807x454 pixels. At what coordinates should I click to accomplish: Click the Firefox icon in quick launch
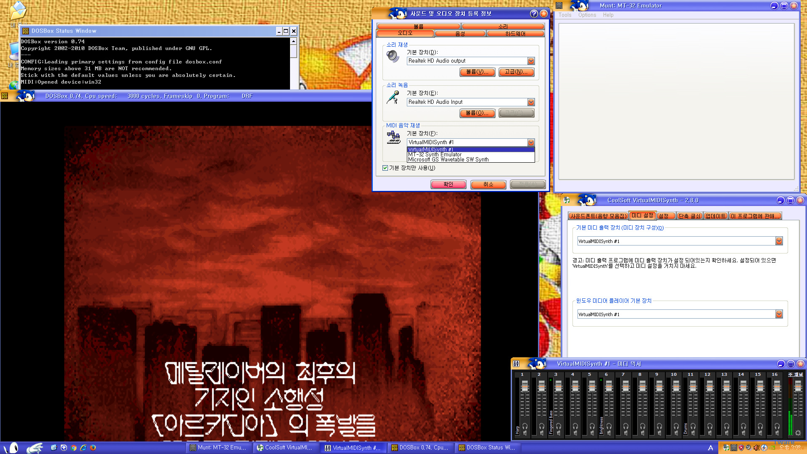tap(93, 448)
